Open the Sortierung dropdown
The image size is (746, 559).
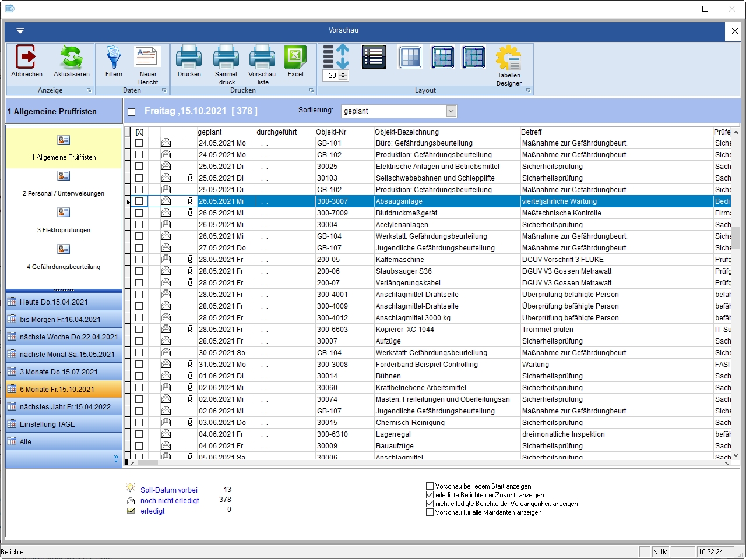click(x=451, y=111)
